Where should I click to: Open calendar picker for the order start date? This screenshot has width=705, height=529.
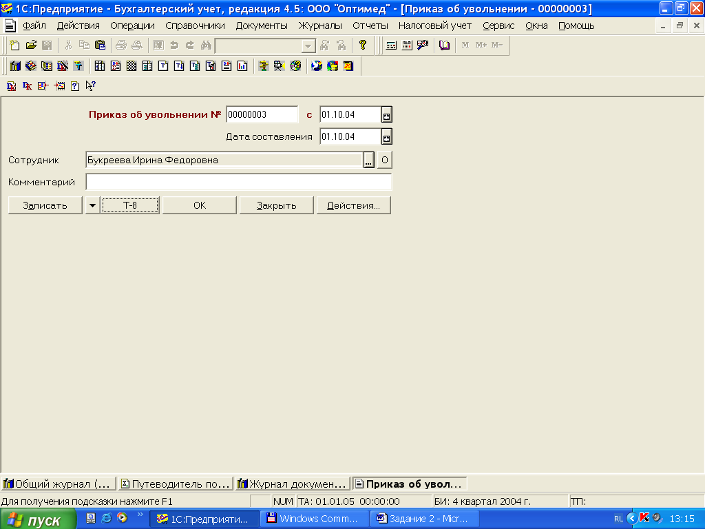(x=386, y=115)
